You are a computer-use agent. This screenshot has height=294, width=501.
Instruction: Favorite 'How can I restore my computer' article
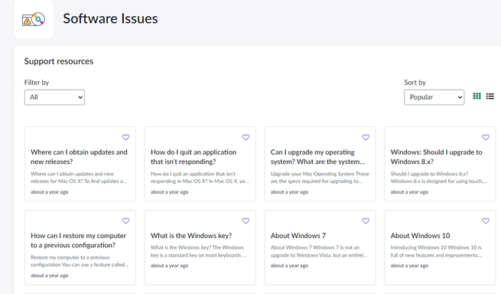click(x=126, y=220)
